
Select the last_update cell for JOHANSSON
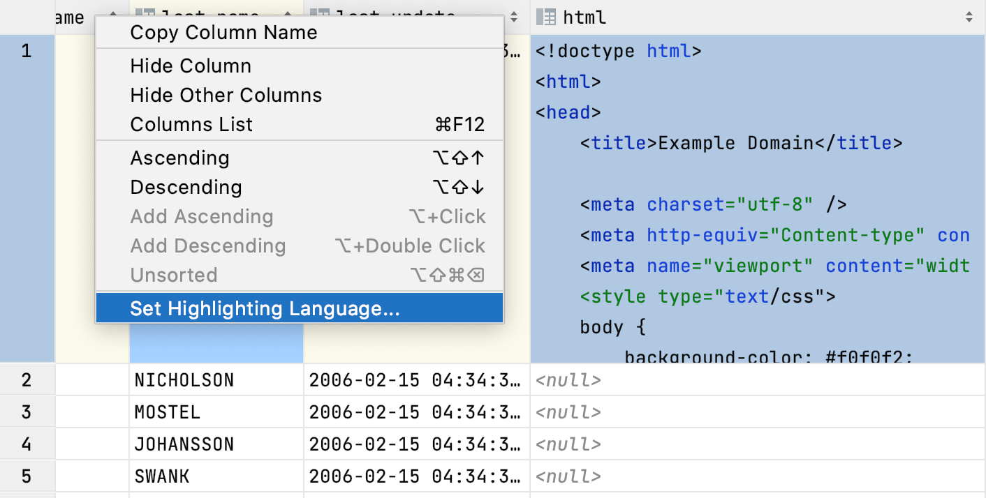pos(415,444)
